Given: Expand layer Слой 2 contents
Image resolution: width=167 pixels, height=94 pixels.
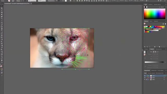Looking at the screenshot, I should click(x=149, y=78).
